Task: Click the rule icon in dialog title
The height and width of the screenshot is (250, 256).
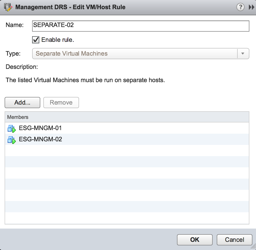Action: [x=8, y=7]
